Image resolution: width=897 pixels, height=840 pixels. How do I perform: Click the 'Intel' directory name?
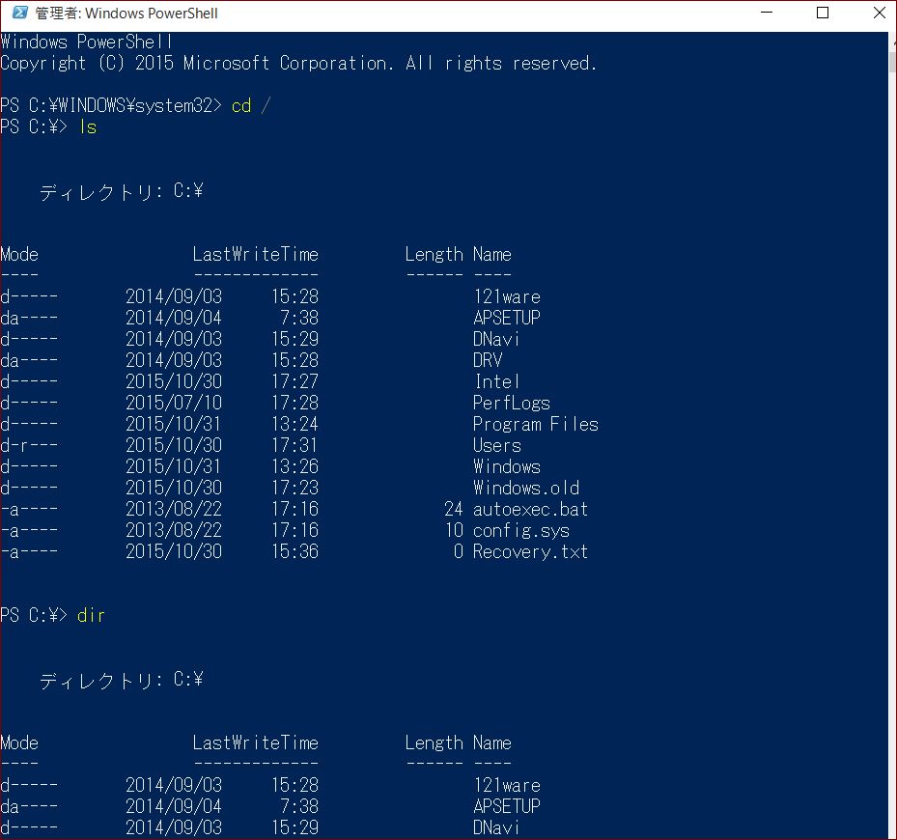point(496,381)
